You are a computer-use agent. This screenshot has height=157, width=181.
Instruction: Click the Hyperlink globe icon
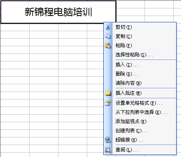point(108,140)
